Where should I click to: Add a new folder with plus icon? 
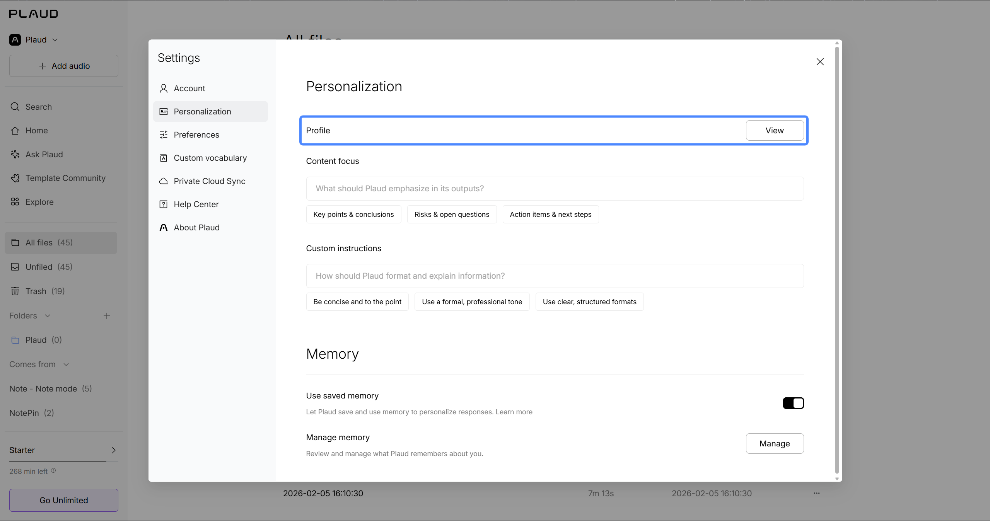pyautogui.click(x=107, y=316)
